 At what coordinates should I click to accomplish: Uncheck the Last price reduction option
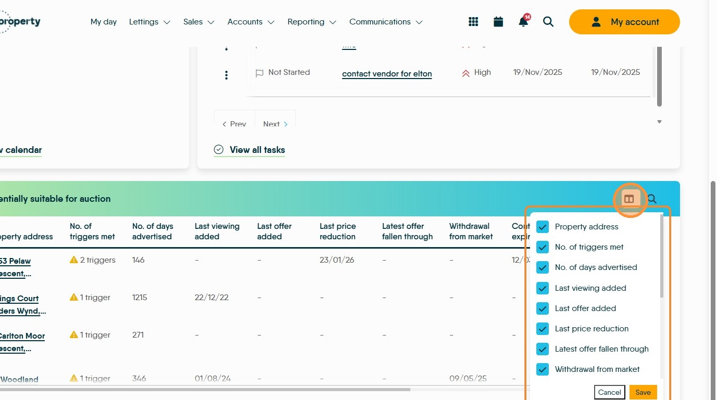click(543, 329)
